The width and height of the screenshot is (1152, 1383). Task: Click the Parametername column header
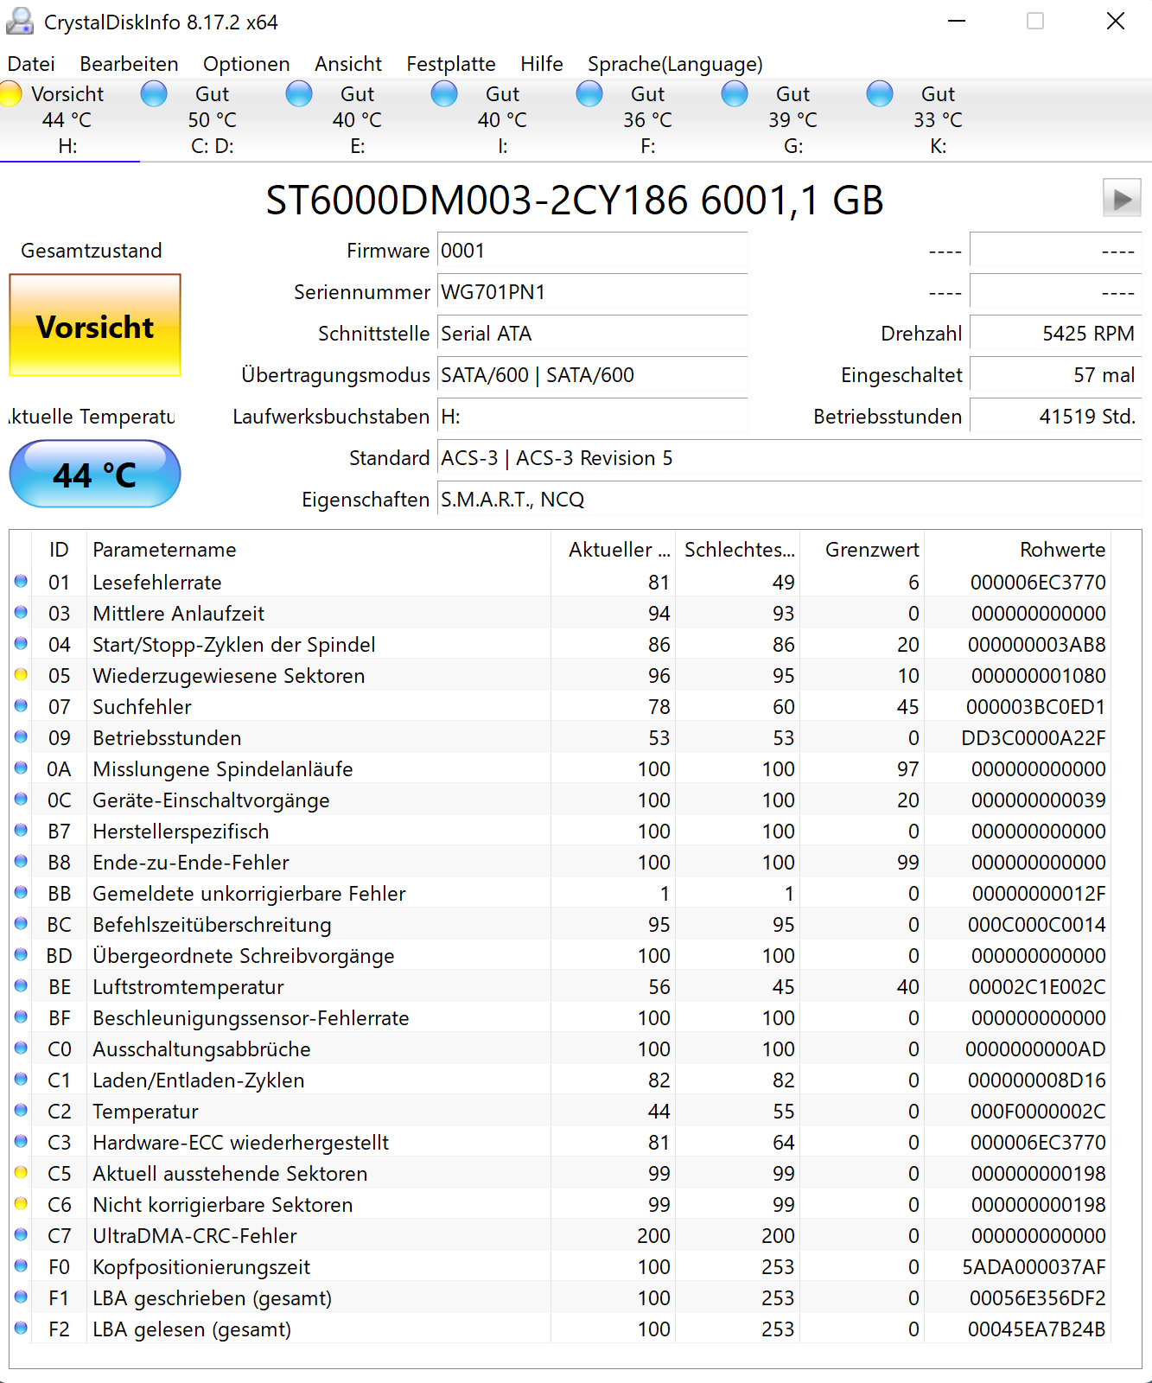tap(318, 550)
